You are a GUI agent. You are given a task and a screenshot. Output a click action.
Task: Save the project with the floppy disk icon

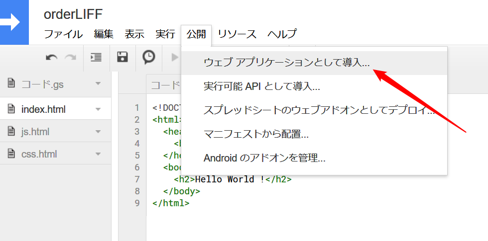(x=122, y=57)
